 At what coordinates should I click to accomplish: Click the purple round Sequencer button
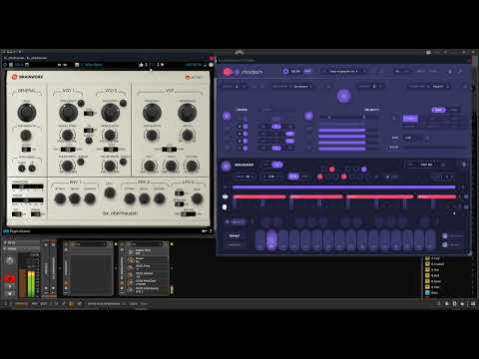point(226,166)
